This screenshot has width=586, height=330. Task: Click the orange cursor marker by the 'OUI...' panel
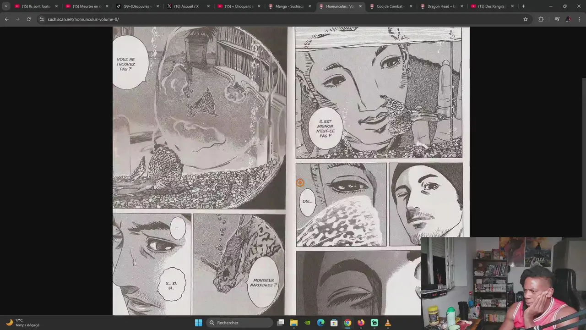coord(300,183)
